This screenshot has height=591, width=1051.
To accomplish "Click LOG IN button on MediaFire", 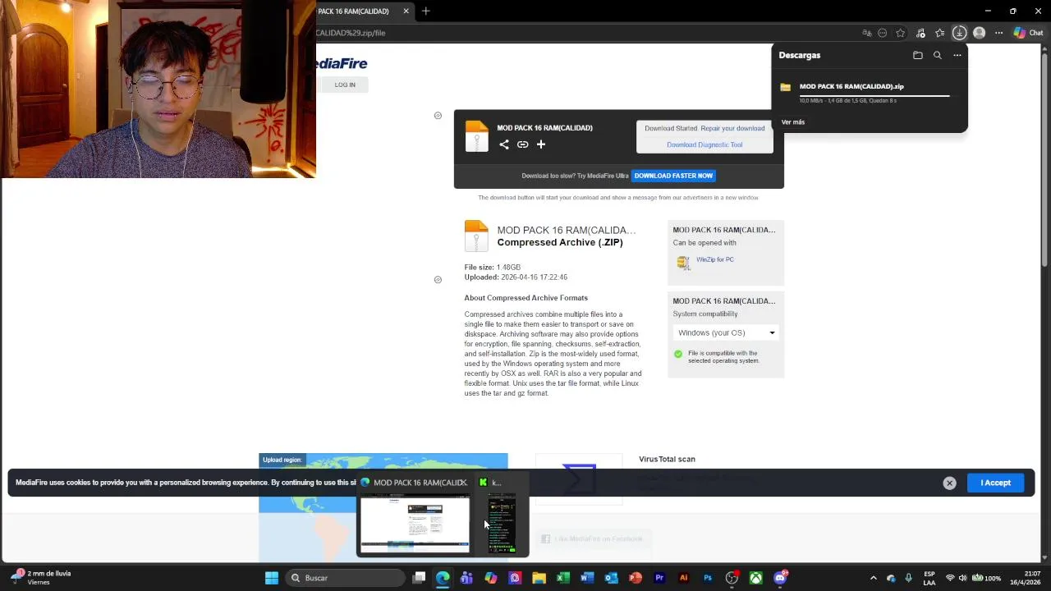I will pyautogui.click(x=345, y=85).
